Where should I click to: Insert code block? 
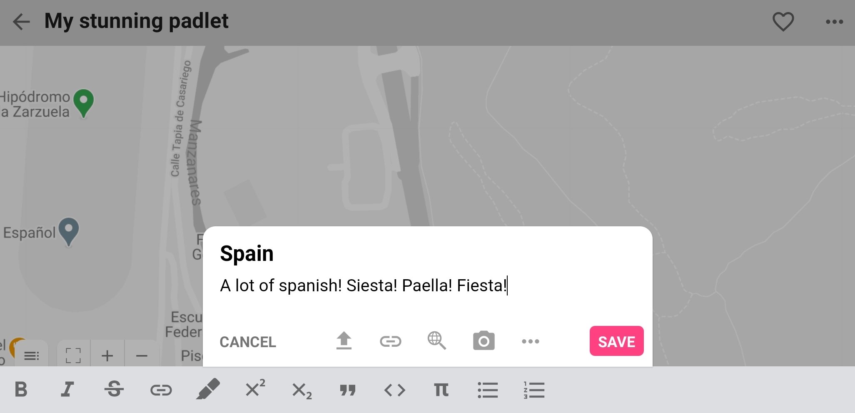[394, 390]
